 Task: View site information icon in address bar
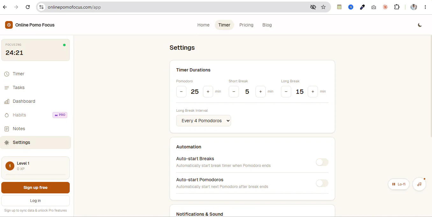coord(41,7)
